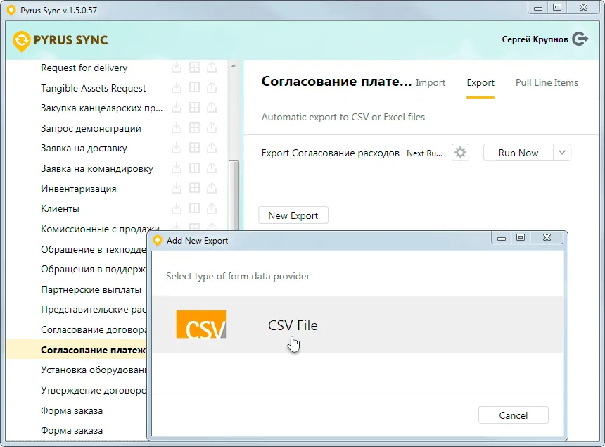Viewport: 605px width, 447px height.
Task: Click the export icon for Запрос демонстрации
Action: tap(212, 128)
